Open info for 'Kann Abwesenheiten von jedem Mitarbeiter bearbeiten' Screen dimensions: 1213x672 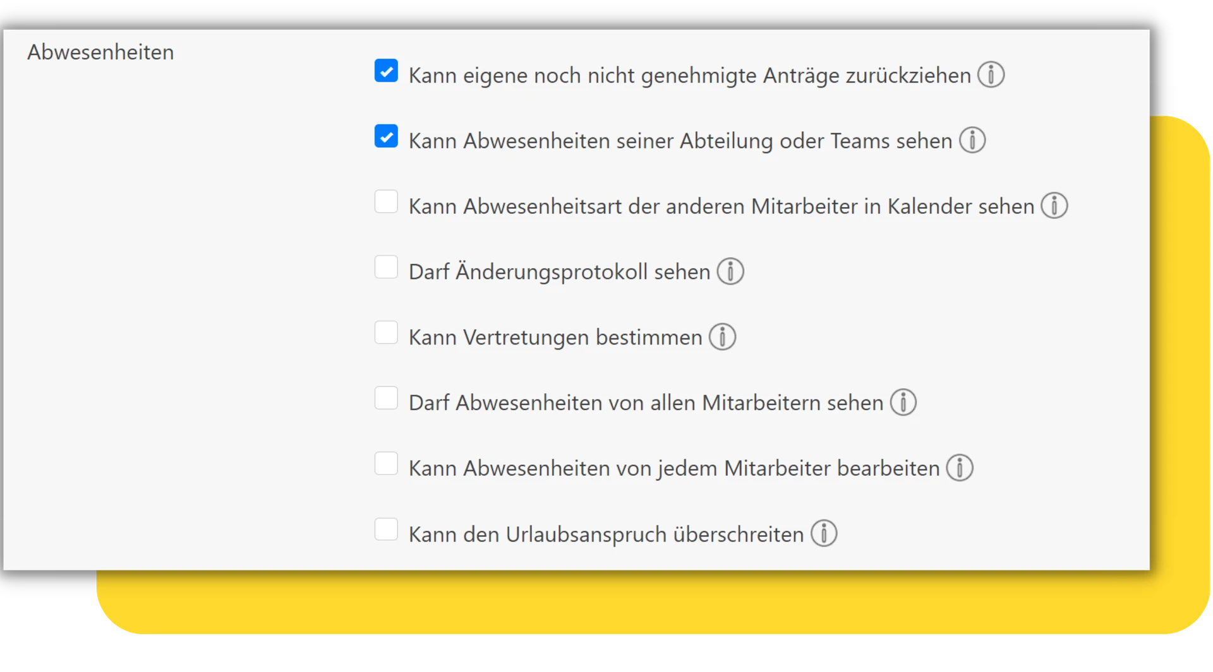pyautogui.click(x=960, y=468)
